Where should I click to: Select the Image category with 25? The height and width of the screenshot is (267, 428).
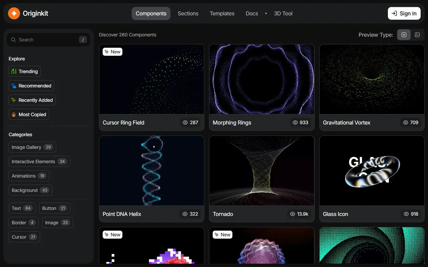pyautogui.click(x=58, y=223)
